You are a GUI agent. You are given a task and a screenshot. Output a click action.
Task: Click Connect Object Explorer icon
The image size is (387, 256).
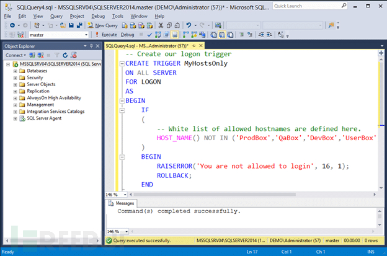32,55
